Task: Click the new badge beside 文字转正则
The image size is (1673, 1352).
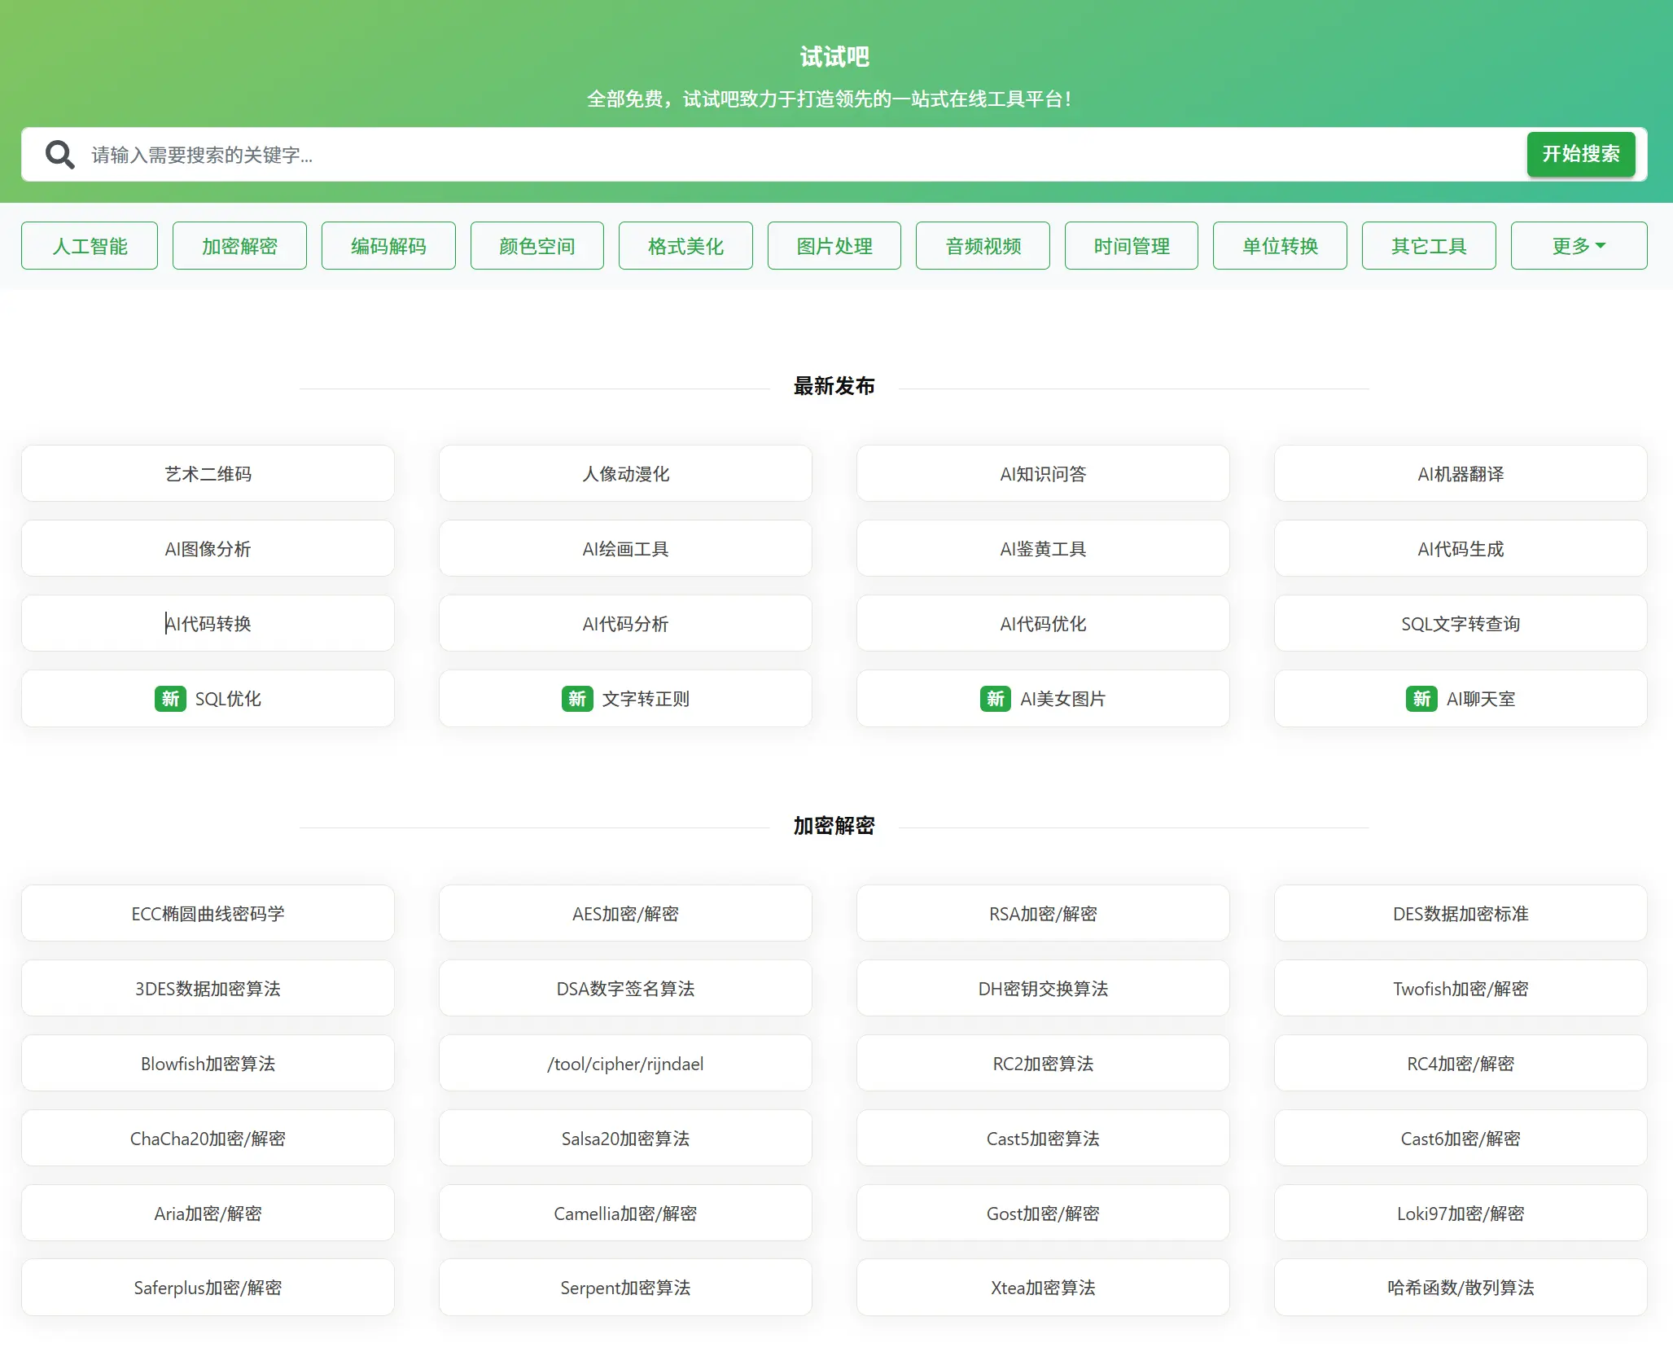Action: (576, 699)
